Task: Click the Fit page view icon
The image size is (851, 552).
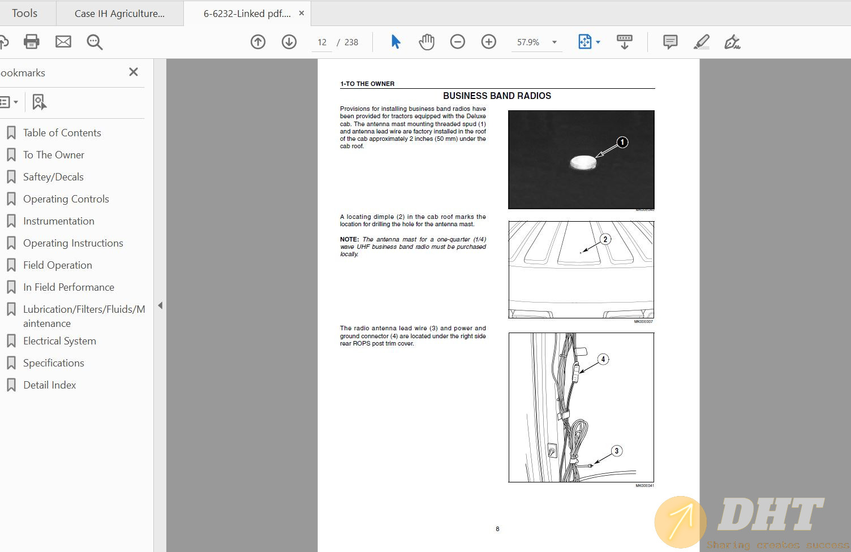Action: point(584,42)
